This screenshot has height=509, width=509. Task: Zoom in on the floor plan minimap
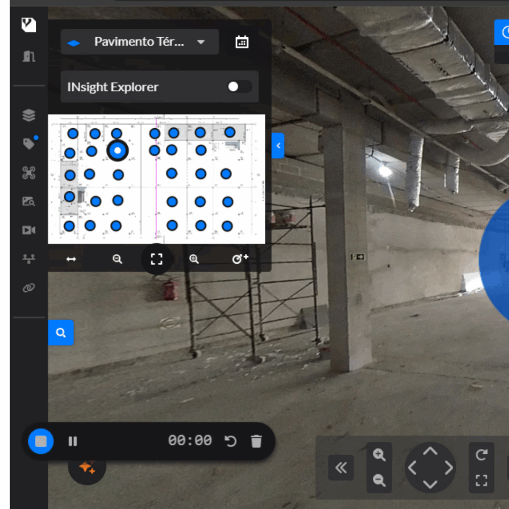[x=194, y=259]
